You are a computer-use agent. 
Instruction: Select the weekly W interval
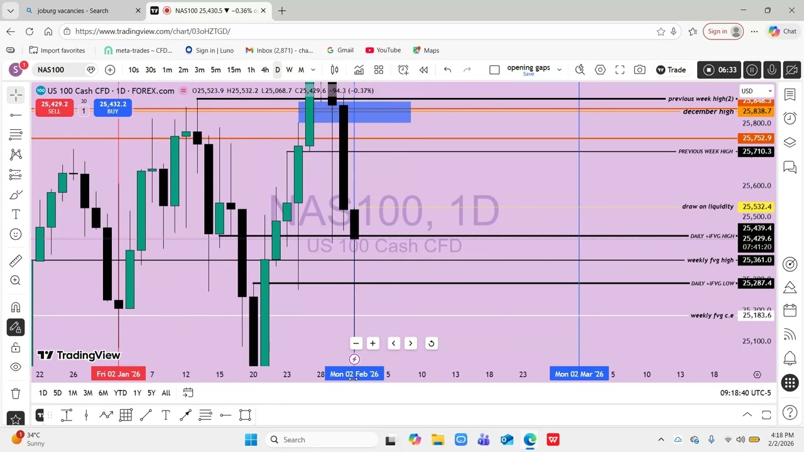[289, 70]
